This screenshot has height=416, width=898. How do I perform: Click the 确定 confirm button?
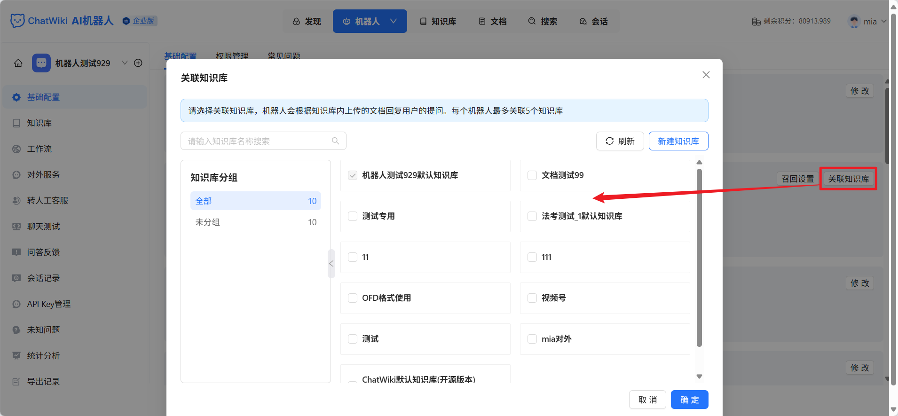pos(689,400)
